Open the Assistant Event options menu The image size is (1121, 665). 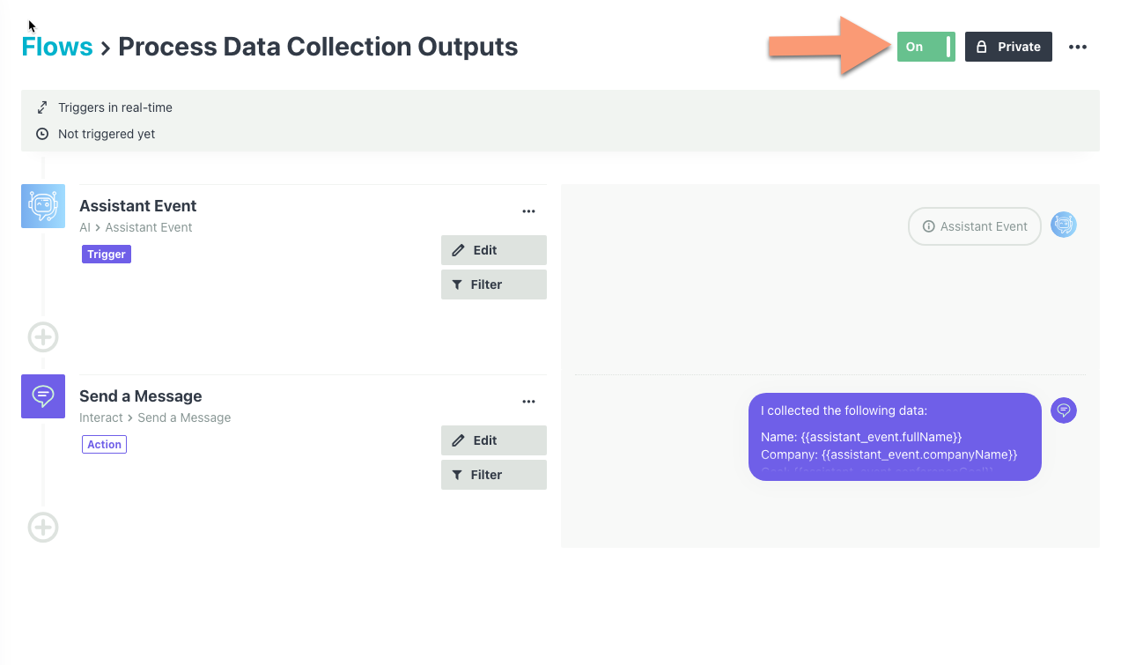pos(528,211)
